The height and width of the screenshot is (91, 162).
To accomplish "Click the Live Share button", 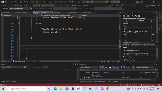I will tap(151, 6).
